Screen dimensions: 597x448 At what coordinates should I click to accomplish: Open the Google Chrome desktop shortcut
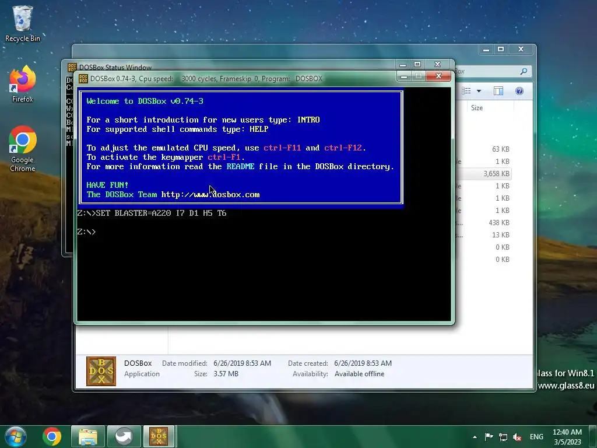[x=23, y=149]
